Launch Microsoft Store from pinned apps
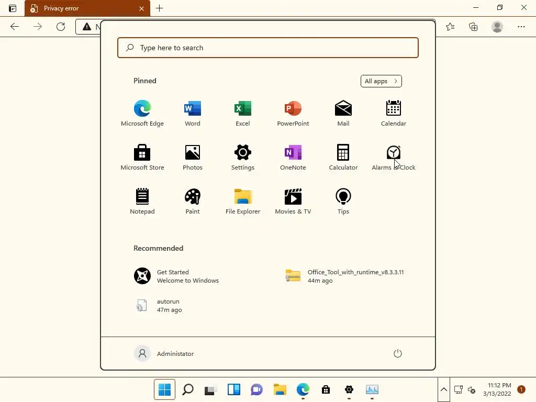The height and width of the screenshot is (402, 536). (142, 157)
